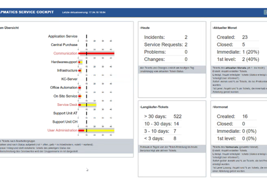
Task: Click the > 30 days ticket count 522
Action: point(178,116)
